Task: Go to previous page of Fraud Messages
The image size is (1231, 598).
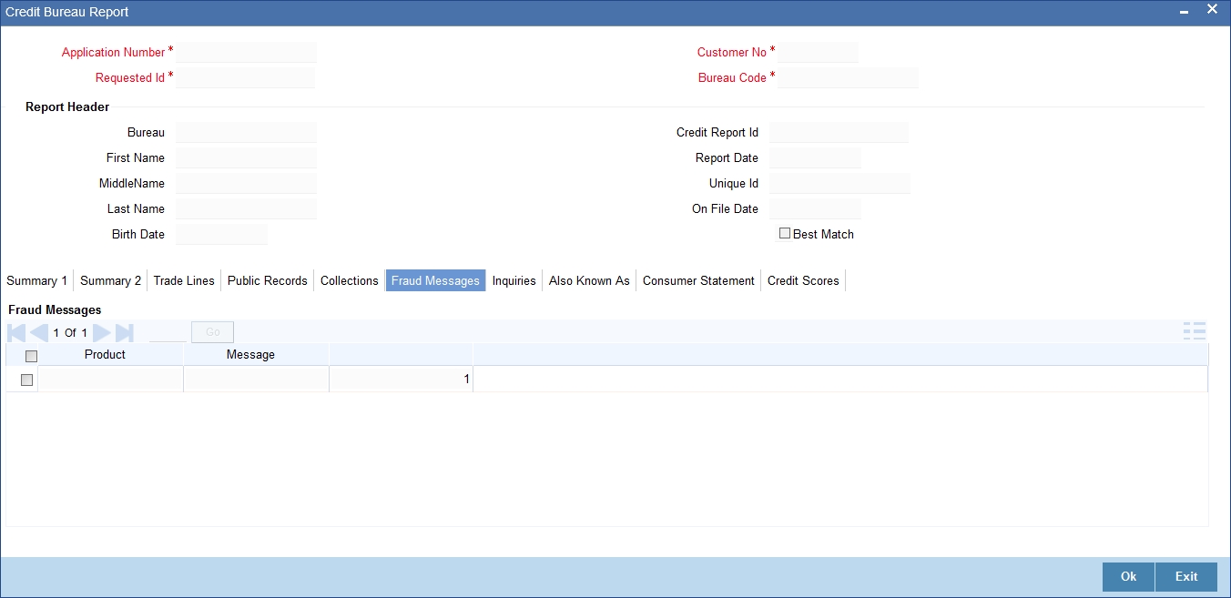Action: pos(39,332)
